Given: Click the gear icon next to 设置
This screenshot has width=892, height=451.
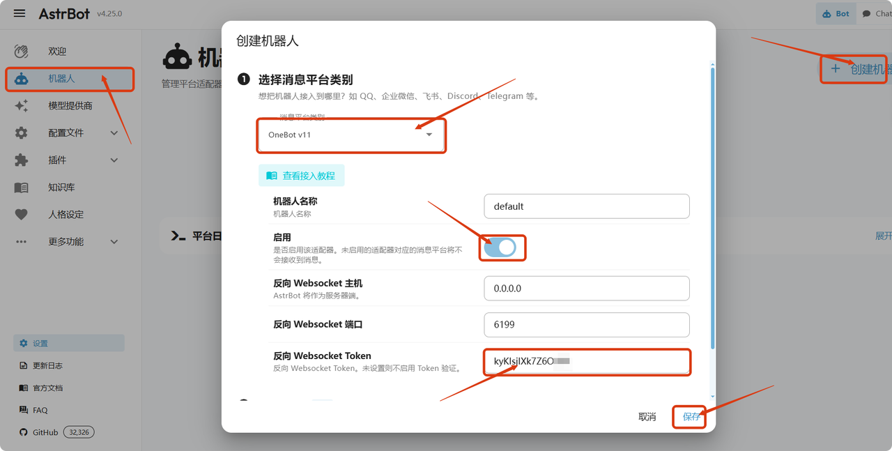Looking at the screenshot, I should click(x=24, y=344).
